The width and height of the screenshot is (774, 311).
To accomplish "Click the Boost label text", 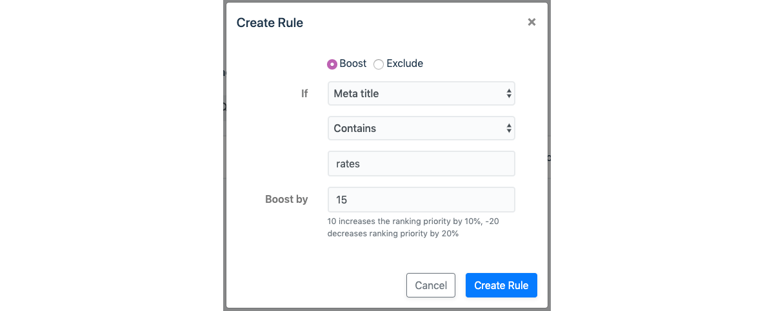I will coord(353,64).
